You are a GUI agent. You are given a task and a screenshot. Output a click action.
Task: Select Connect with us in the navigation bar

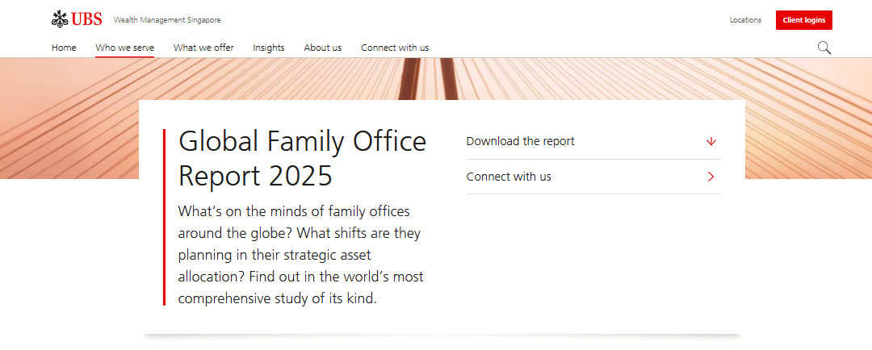click(395, 48)
